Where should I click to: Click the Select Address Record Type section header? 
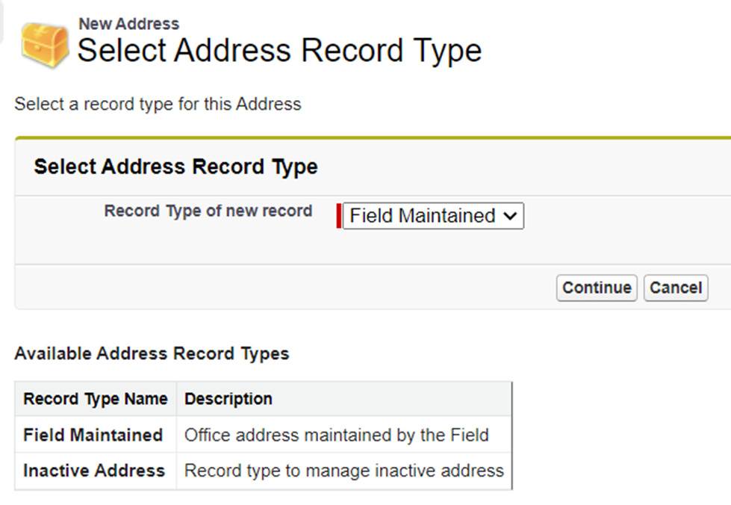[x=175, y=167]
